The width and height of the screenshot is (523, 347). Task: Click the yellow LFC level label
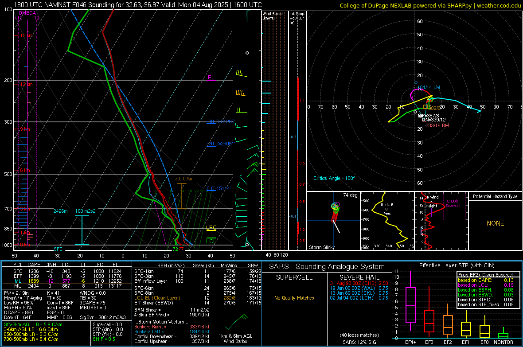(211, 228)
